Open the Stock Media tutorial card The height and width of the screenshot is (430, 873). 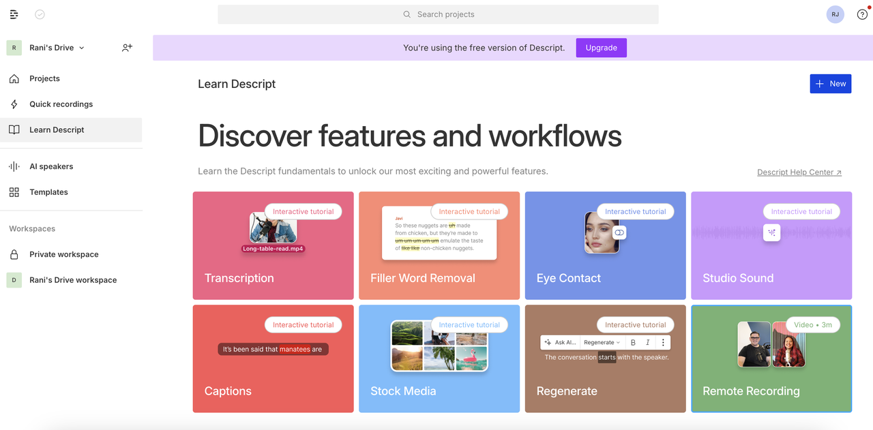pos(439,358)
